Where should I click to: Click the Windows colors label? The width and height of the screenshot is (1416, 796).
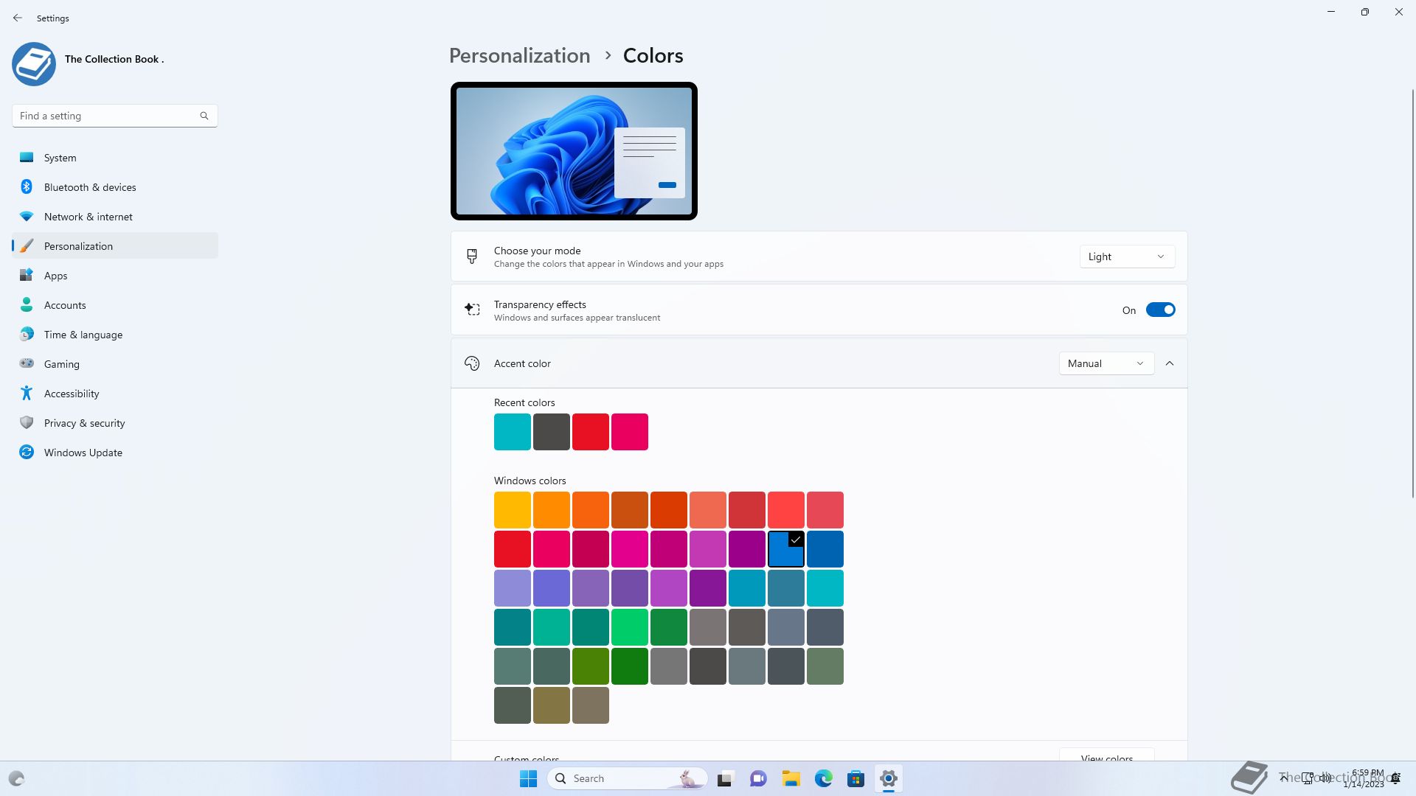[x=530, y=481]
